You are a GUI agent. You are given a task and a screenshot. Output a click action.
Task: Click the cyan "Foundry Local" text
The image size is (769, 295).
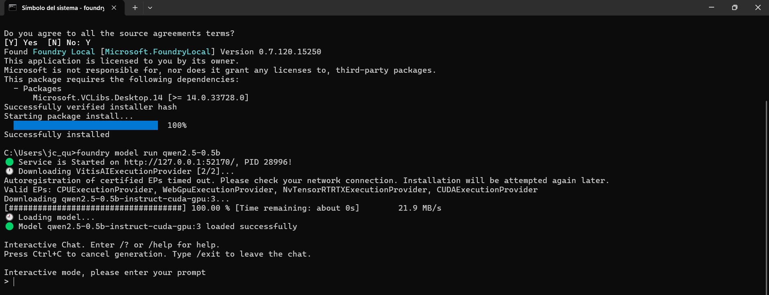pyautogui.click(x=64, y=52)
